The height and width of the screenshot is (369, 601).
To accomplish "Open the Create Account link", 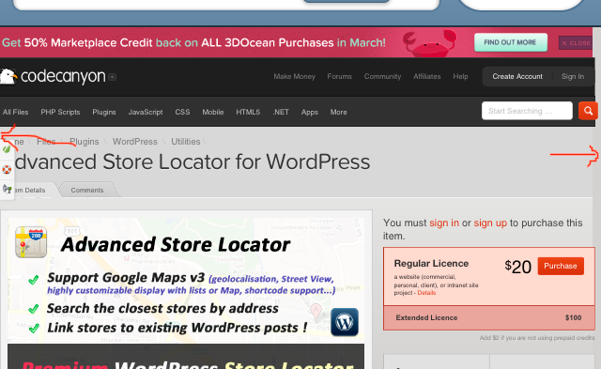I will coord(517,76).
